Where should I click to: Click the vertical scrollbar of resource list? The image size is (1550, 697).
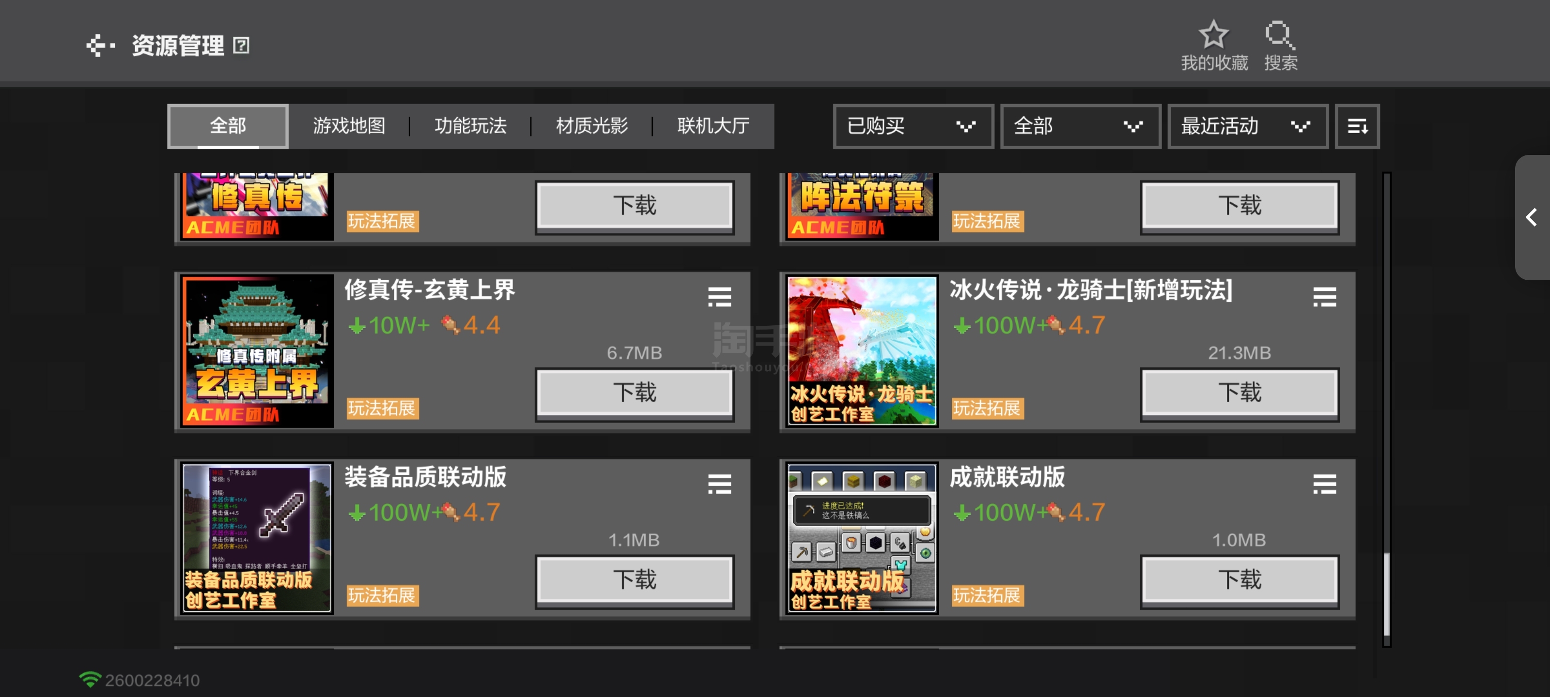(1386, 409)
